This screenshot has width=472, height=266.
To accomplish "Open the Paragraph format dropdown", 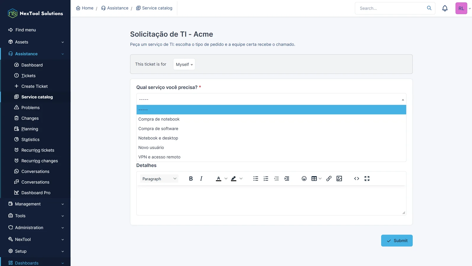I will pos(159,179).
